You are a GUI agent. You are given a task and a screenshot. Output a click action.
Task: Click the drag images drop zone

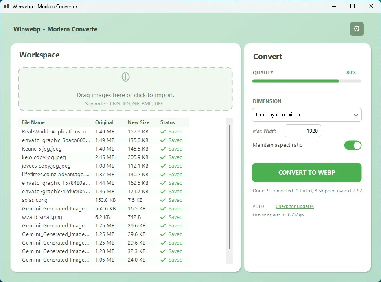point(125,89)
